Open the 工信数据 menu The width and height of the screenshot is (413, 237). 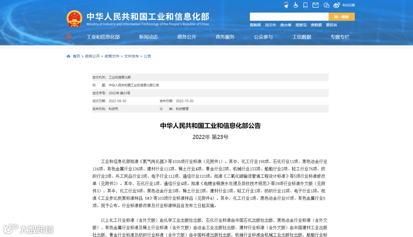[302, 37]
